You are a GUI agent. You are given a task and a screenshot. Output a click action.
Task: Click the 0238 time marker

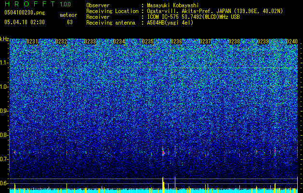pos(234,41)
